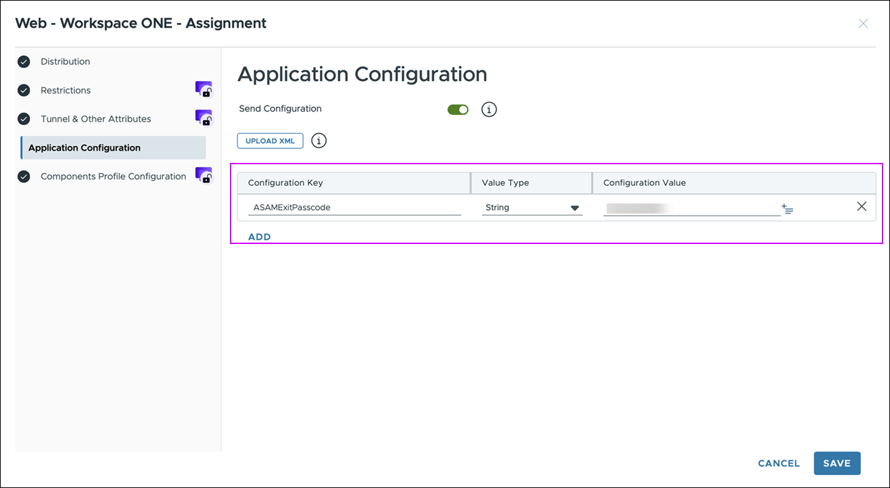Open the Value Type dropdown set to String
The height and width of the screenshot is (488, 890).
tap(532, 208)
